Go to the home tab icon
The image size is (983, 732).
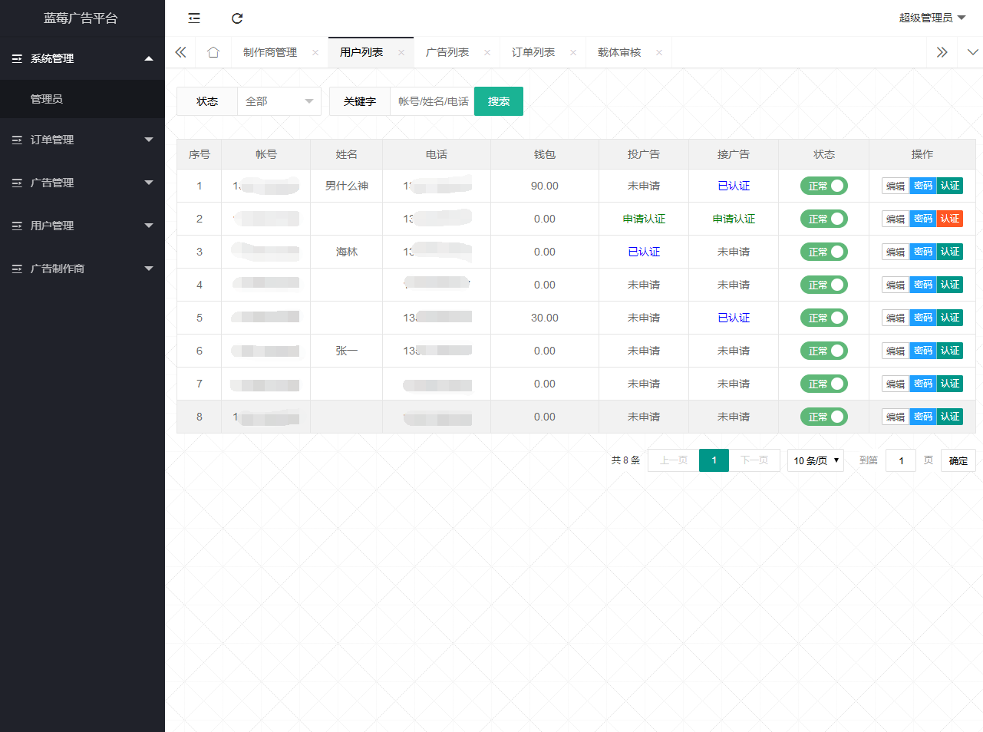(x=213, y=52)
